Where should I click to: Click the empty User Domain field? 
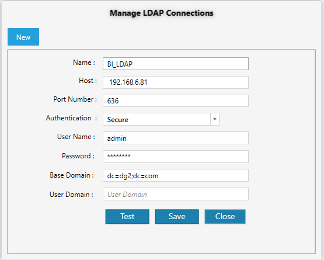click(x=176, y=194)
